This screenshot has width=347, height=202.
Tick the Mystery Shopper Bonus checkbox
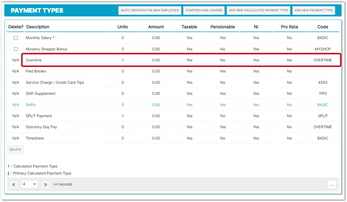point(16,49)
